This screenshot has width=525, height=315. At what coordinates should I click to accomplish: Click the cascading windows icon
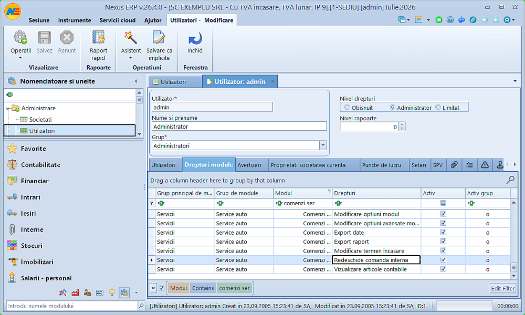(402, 20)
